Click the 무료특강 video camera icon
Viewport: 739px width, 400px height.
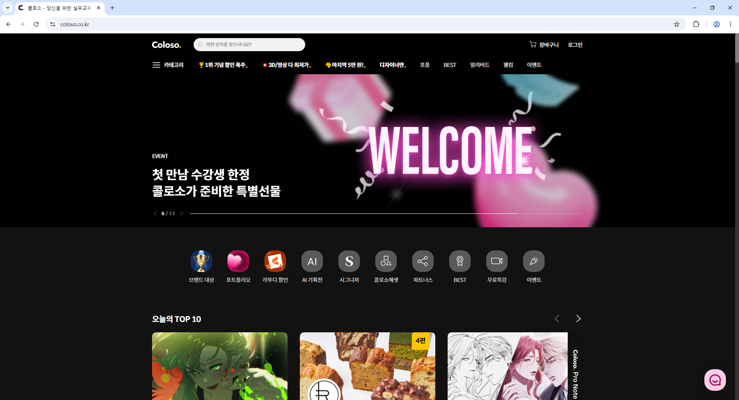click(x=497, y=261)
